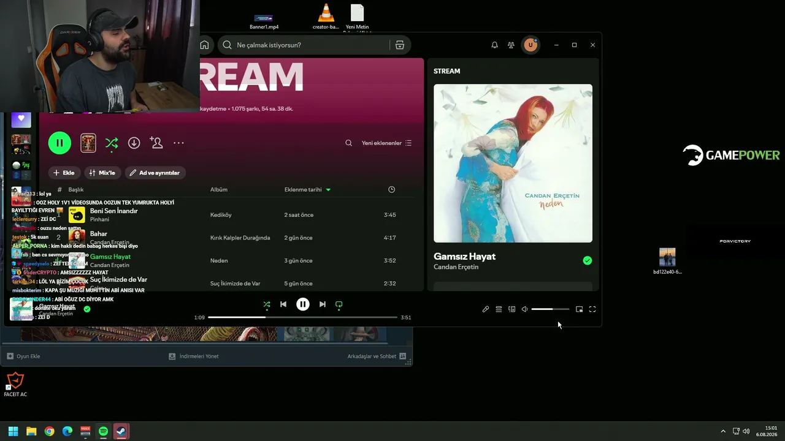Image resolution: width=785 pixels, height=441 pixels.
Task: Select the Yeni Metin desktop text document
Action: (357, 17)
